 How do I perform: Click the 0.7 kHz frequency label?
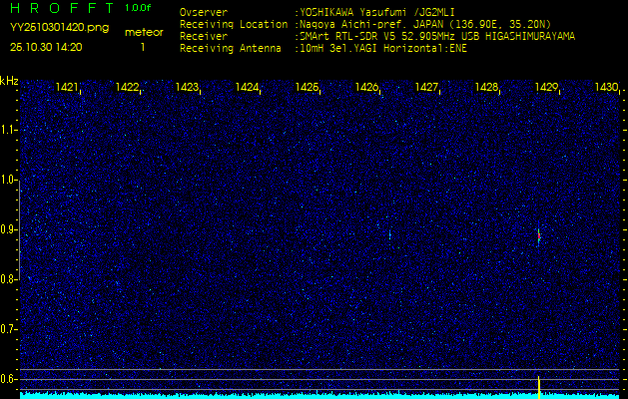click(x=8, y=329)
